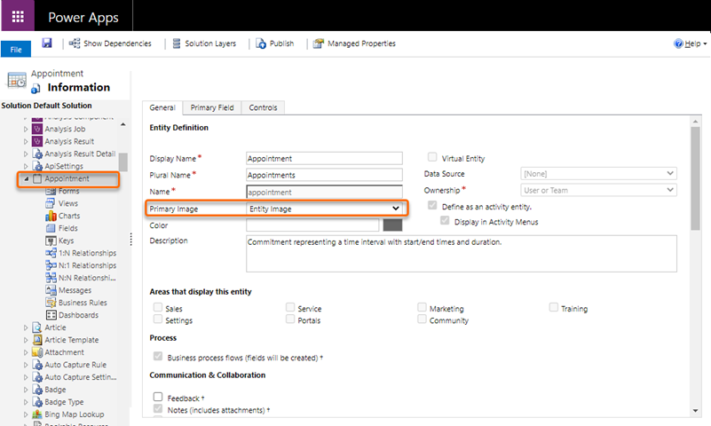Click the Article entity icon
Image resolution: width=711 pixels, height=426 pixels.
pyautogui.click(x=37, y=327)
